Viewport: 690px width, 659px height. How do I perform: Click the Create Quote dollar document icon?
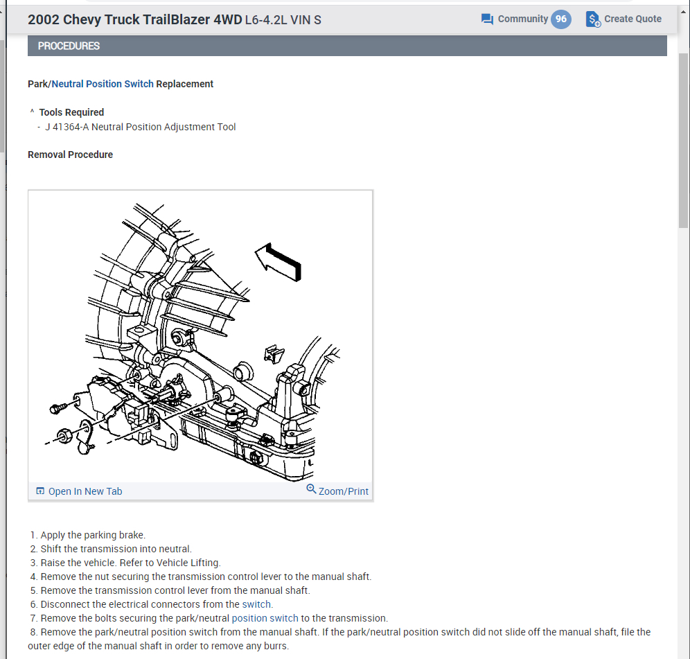click(x=593, y=19)
